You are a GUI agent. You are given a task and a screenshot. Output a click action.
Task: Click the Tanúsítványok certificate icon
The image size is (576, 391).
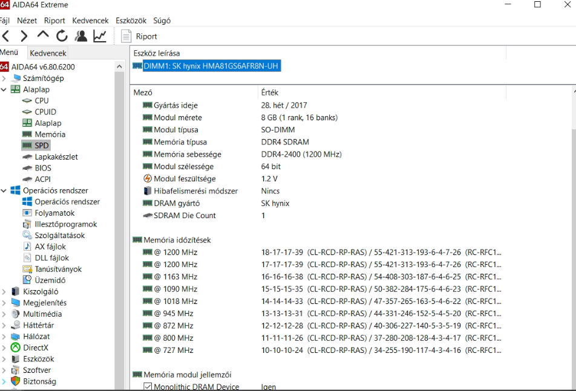click(27, 269)
